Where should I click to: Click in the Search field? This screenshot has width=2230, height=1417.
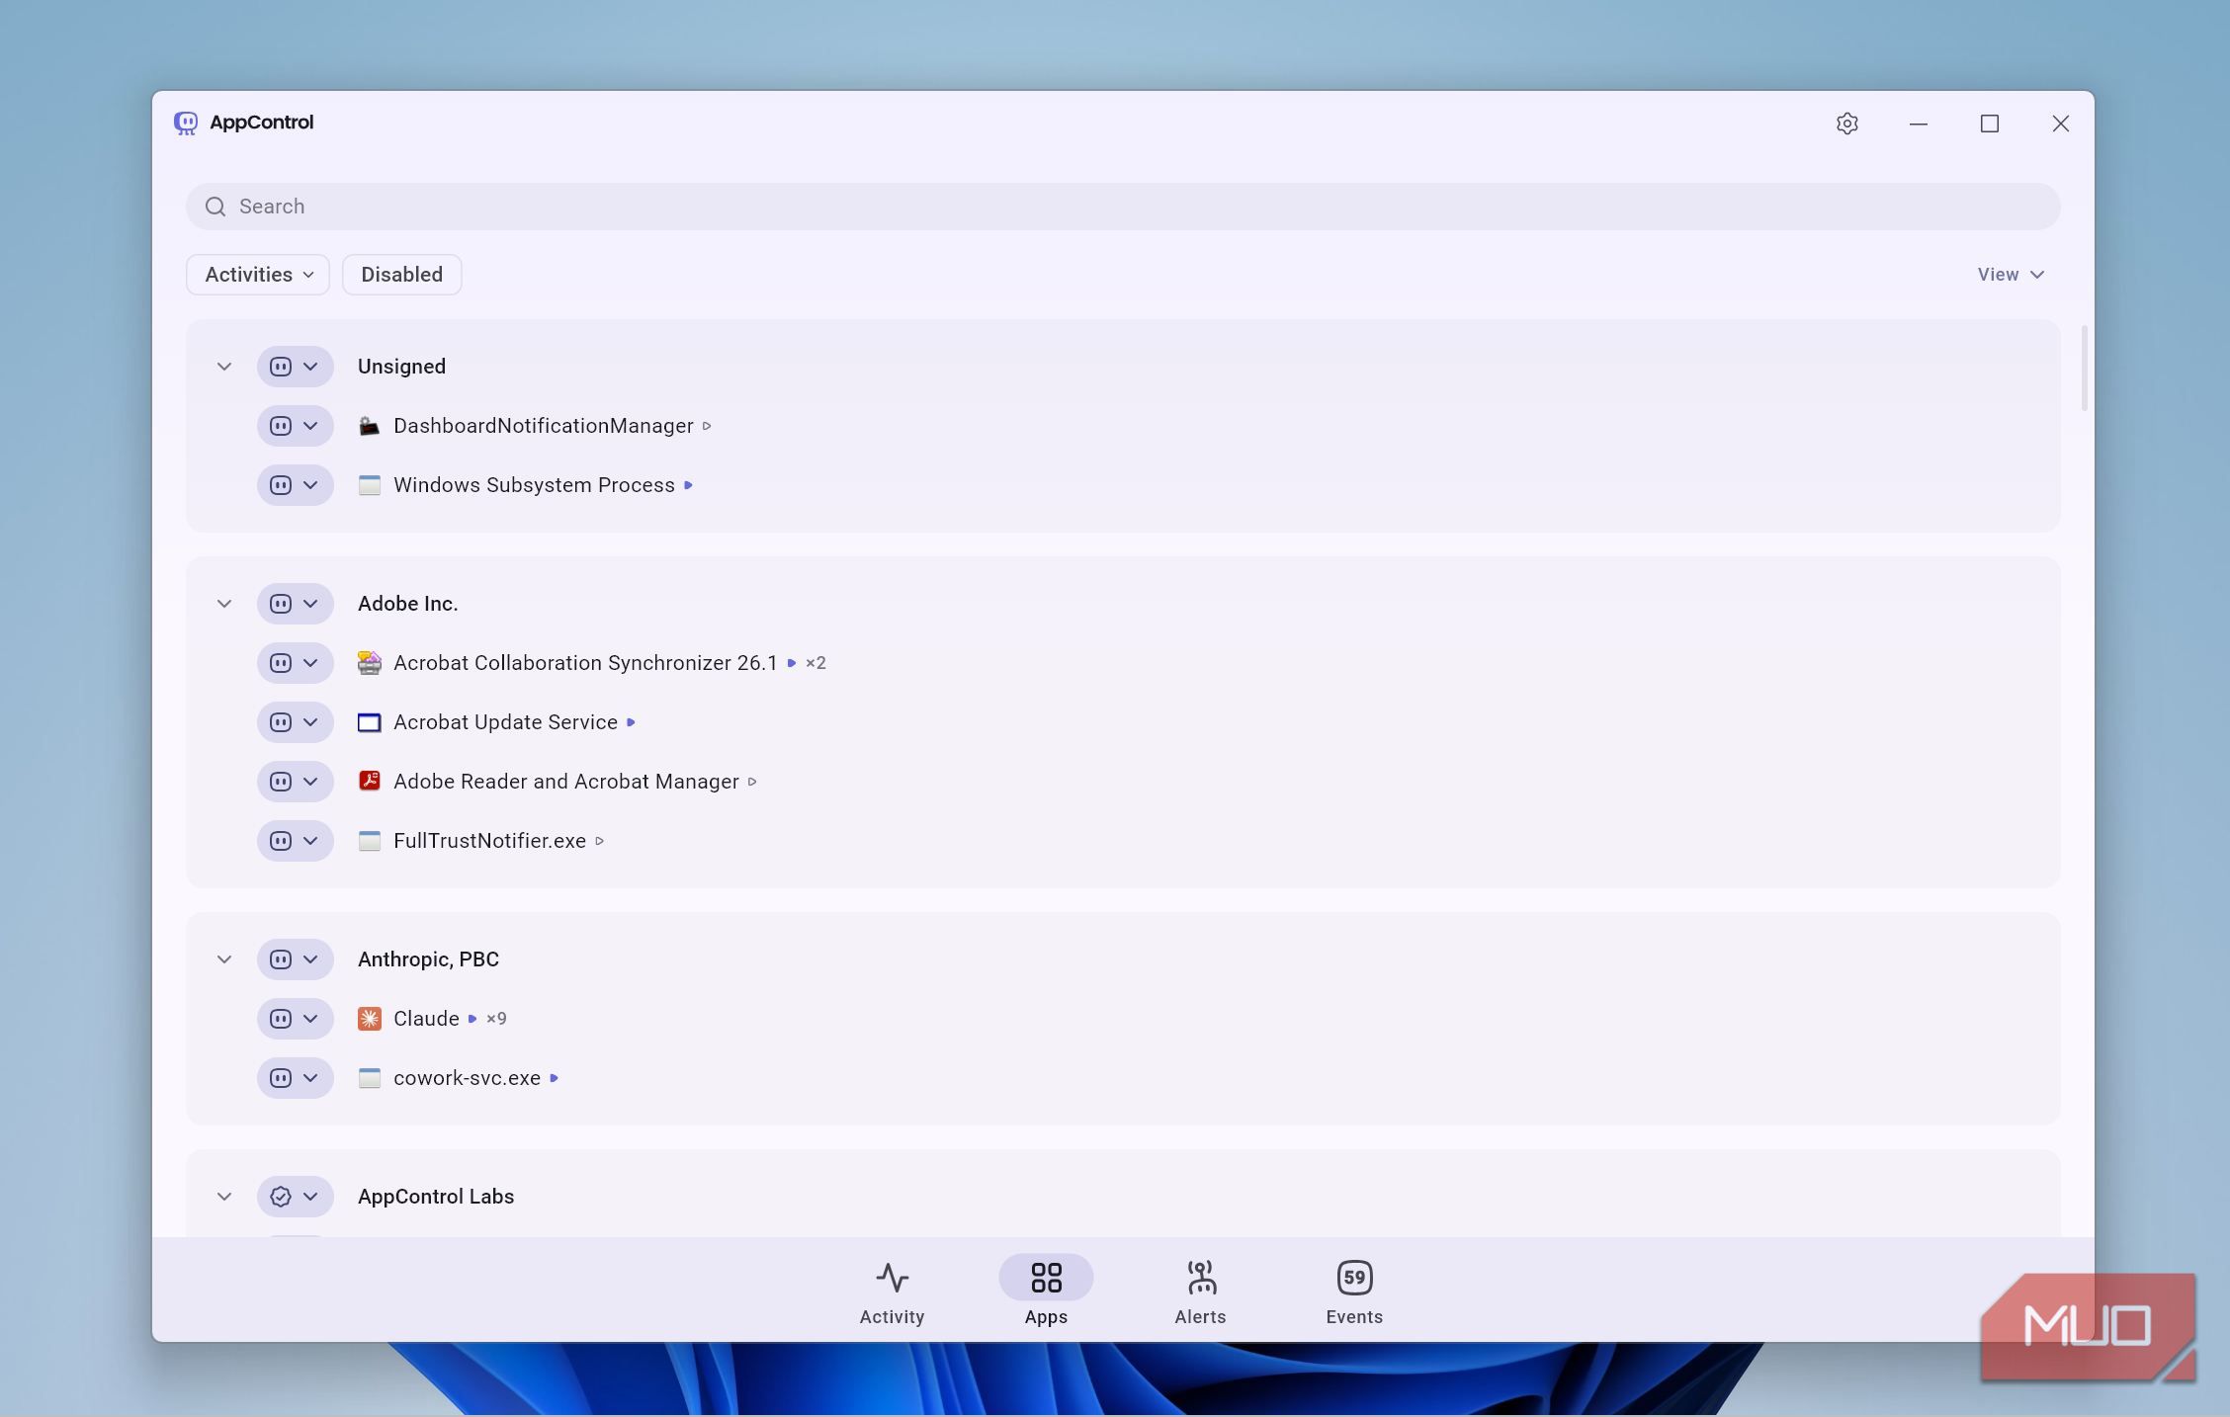(1123, 207)
